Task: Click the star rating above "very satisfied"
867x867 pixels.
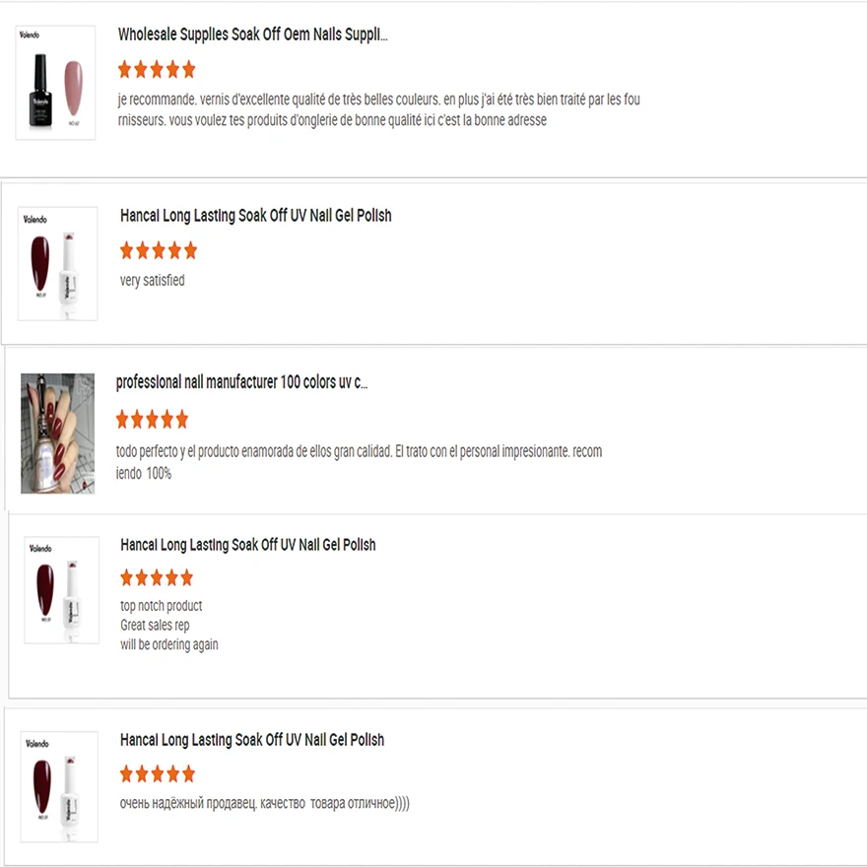Action: pyautogui.click(x=159, y=251)
